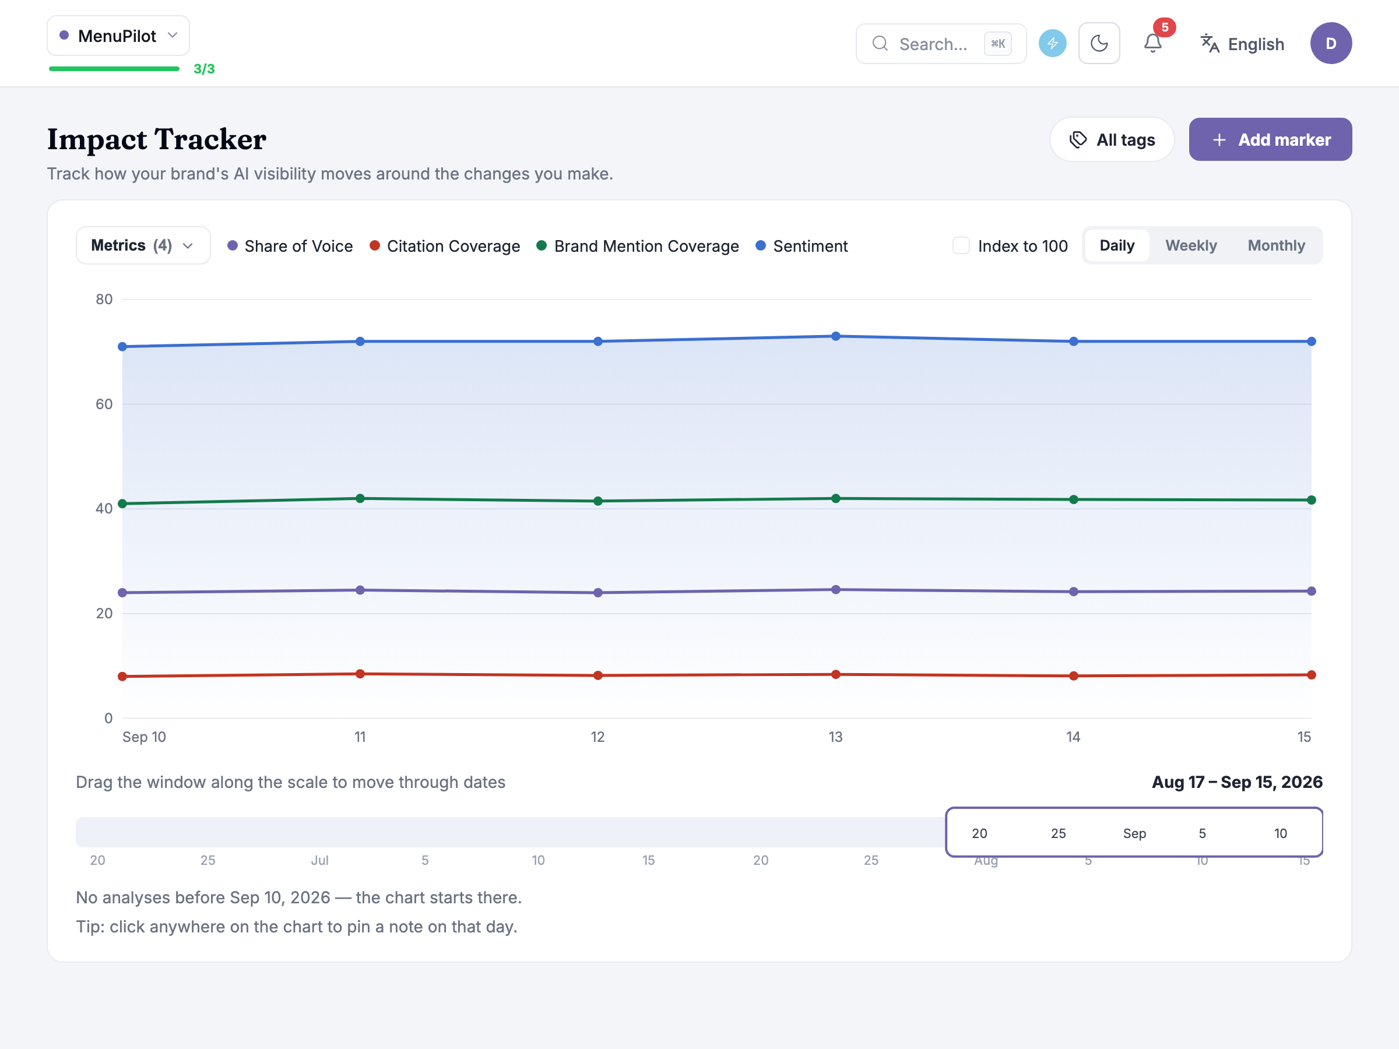
Task: Click the Add marker button
Action: [1270, 140]
